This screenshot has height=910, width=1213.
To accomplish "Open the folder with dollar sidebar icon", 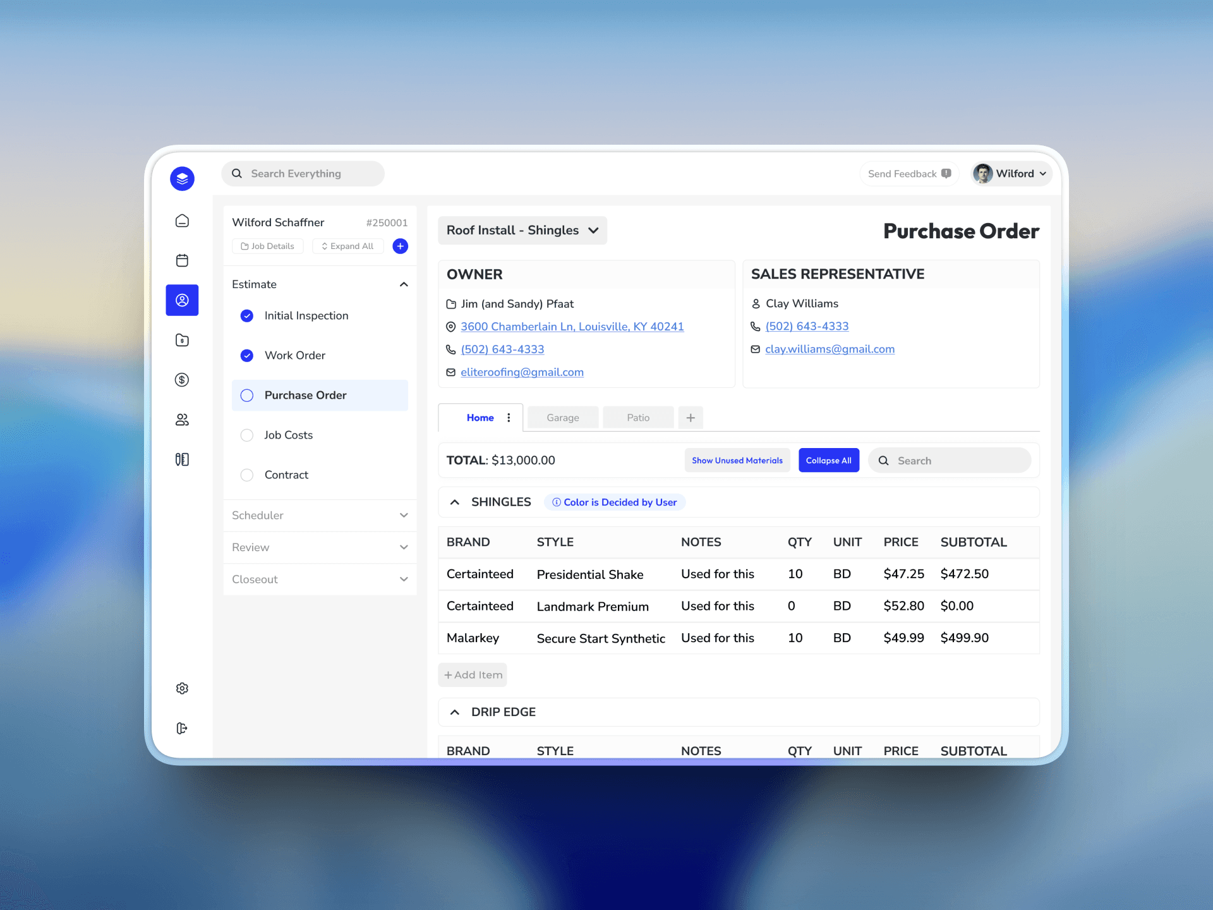I will (182, 340).
